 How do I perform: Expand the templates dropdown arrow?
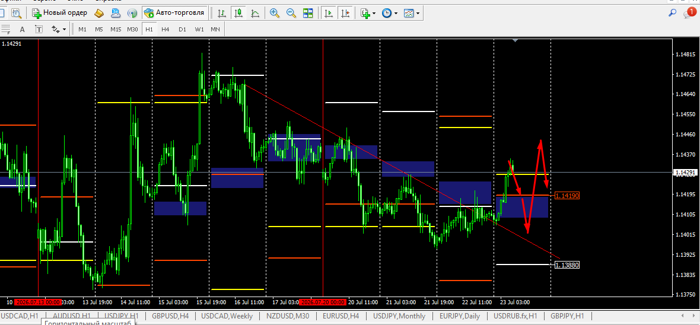pyautogui.click(x=418, y=14)
